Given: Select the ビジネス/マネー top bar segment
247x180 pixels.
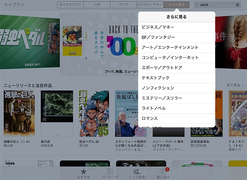Looking at the screenshot, I should pos(150,5).
